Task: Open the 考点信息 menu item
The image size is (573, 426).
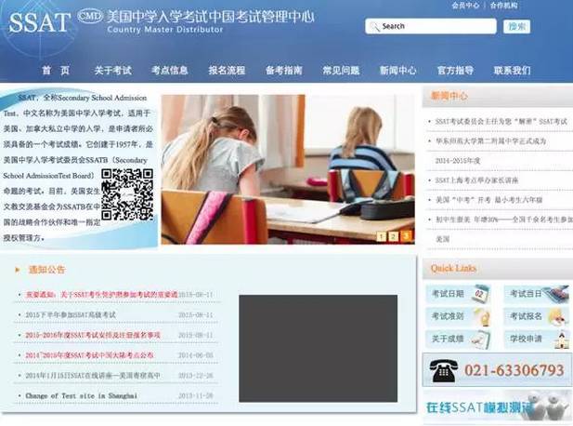Action: tap(170, 70)
